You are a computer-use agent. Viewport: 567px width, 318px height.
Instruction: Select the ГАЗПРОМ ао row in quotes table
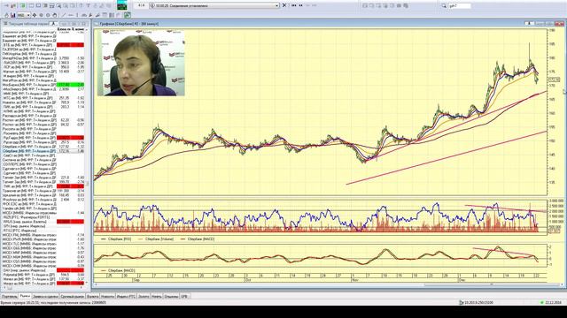[x=43, y=49]
